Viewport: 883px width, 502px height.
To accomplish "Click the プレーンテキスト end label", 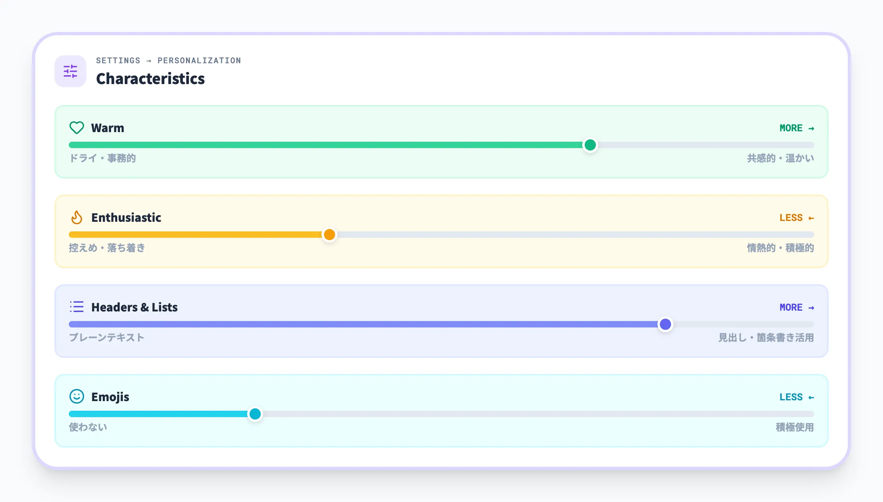I will tap(106, 337).
